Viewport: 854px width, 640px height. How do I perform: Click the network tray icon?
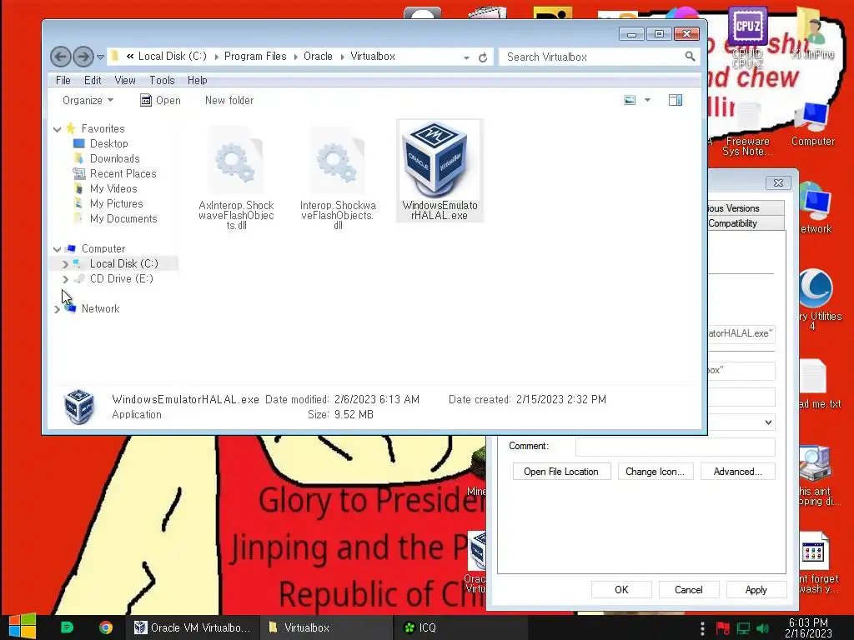click(743, 628)
